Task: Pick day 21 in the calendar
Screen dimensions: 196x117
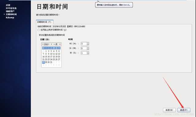Action: click(x=43, y=59)
